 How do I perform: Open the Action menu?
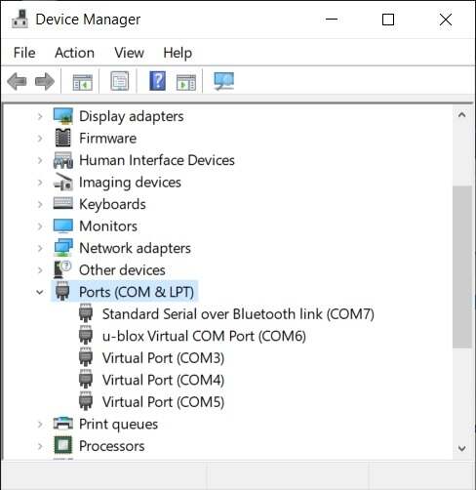(74, 53)
